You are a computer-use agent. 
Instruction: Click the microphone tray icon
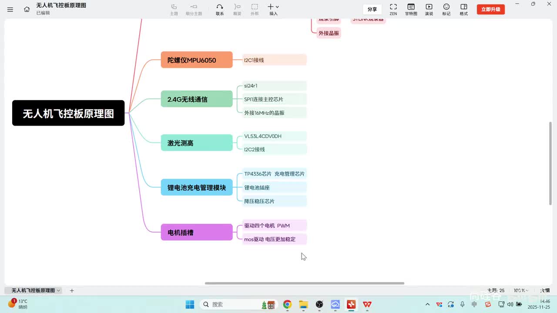point(463,304)
